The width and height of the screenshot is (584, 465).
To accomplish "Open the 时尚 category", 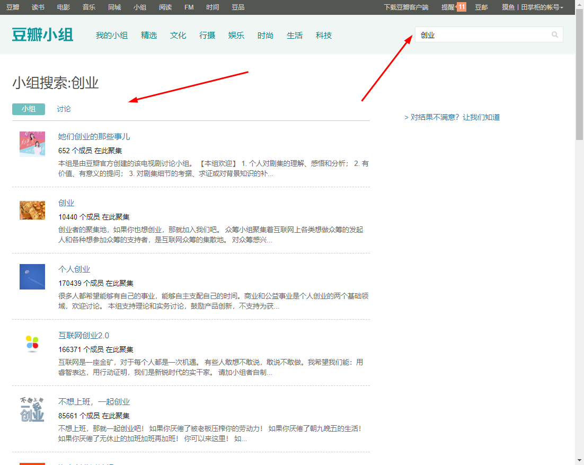I will 265,35.
